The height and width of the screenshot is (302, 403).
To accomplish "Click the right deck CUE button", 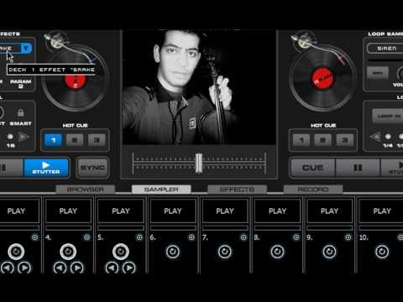I will (312, 168).
